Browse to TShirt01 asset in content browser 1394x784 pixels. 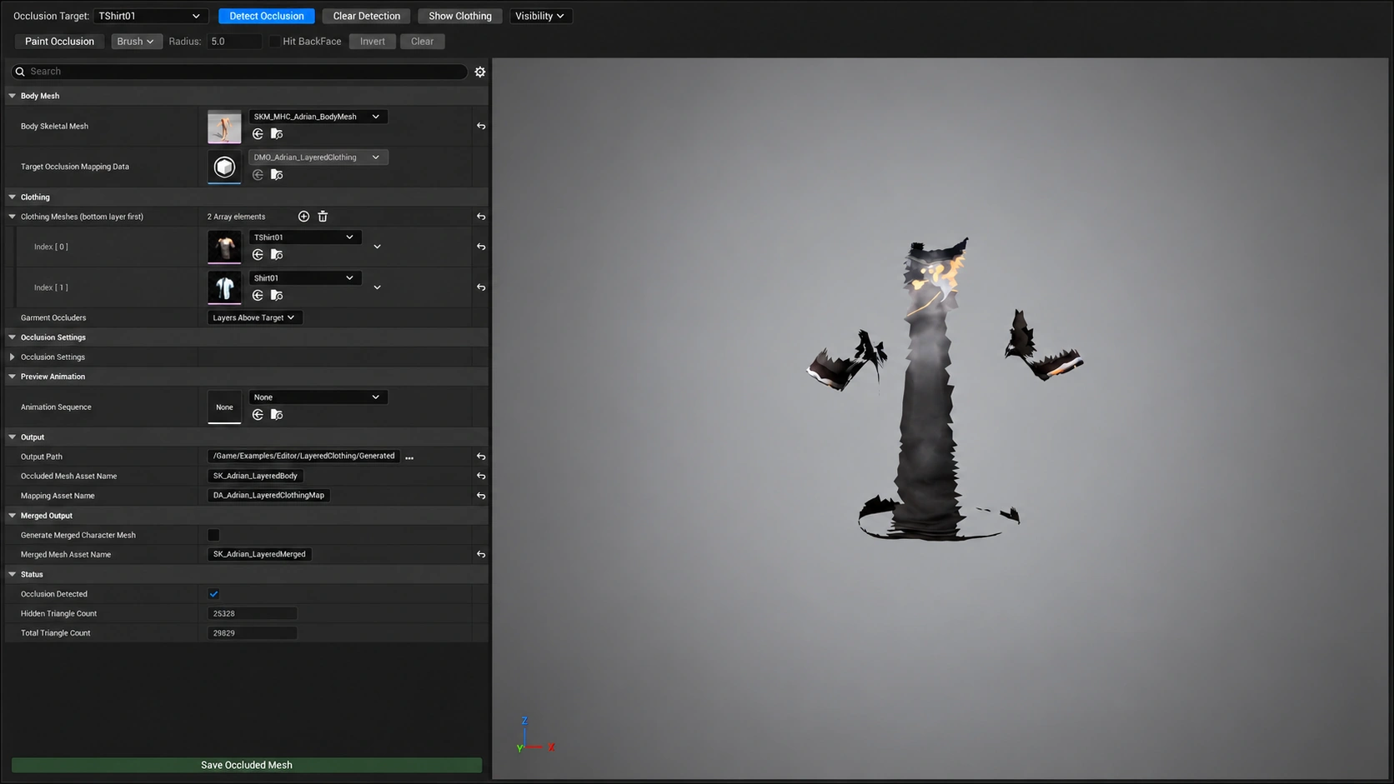click(x=277, y=255)
